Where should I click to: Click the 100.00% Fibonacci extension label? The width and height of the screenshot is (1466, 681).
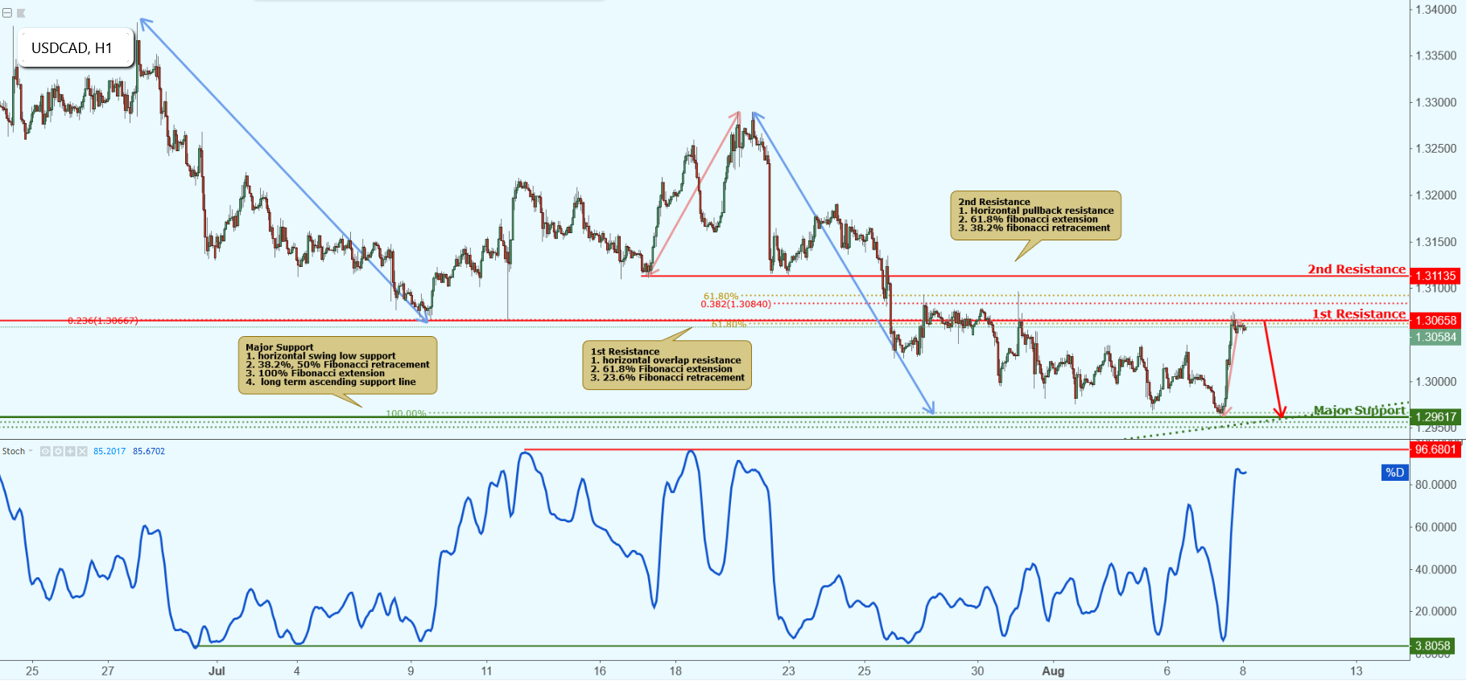pyautogui.click(x=406, y=414)
